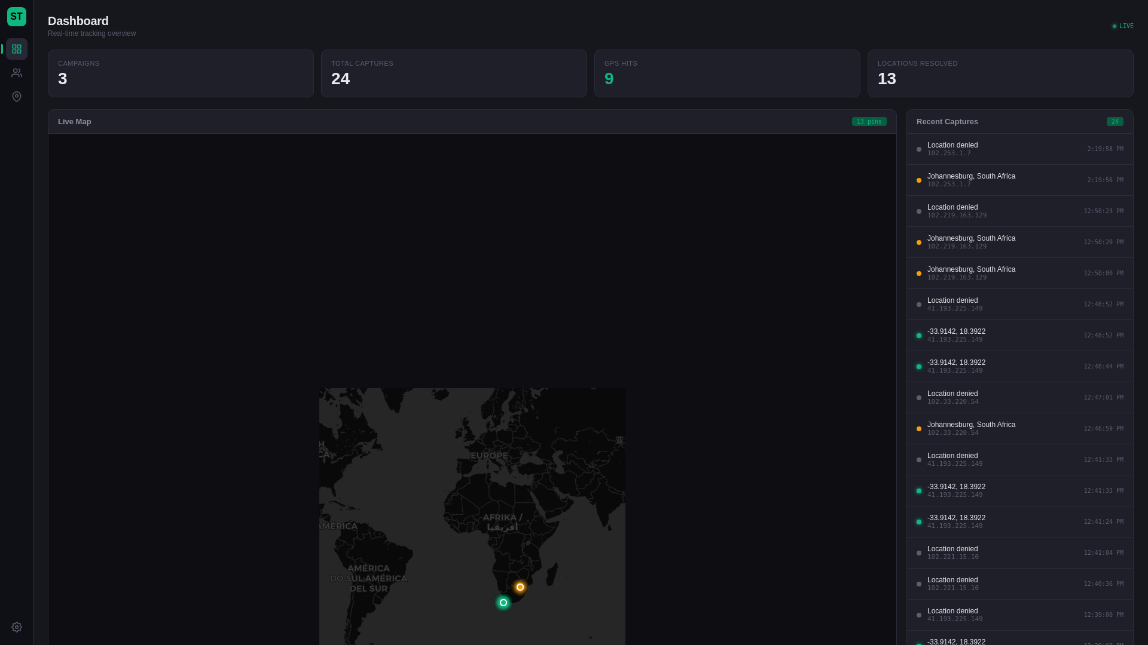This screenshot has height=645, width=1148.
Task: Select Location denied capture at 12:39:00 PM
Action: (1020, 615)
